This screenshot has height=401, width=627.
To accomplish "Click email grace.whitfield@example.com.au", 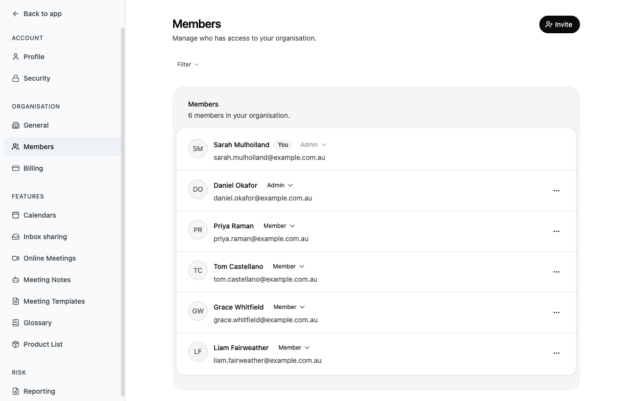I will coord(265,320).
